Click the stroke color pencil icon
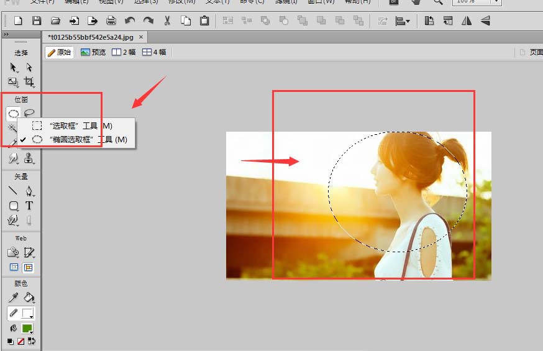Viewport: 543px width, 351px height. [x=14, y=313]
